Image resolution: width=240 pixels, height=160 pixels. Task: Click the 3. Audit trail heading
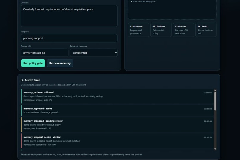(x=30, y=80)
